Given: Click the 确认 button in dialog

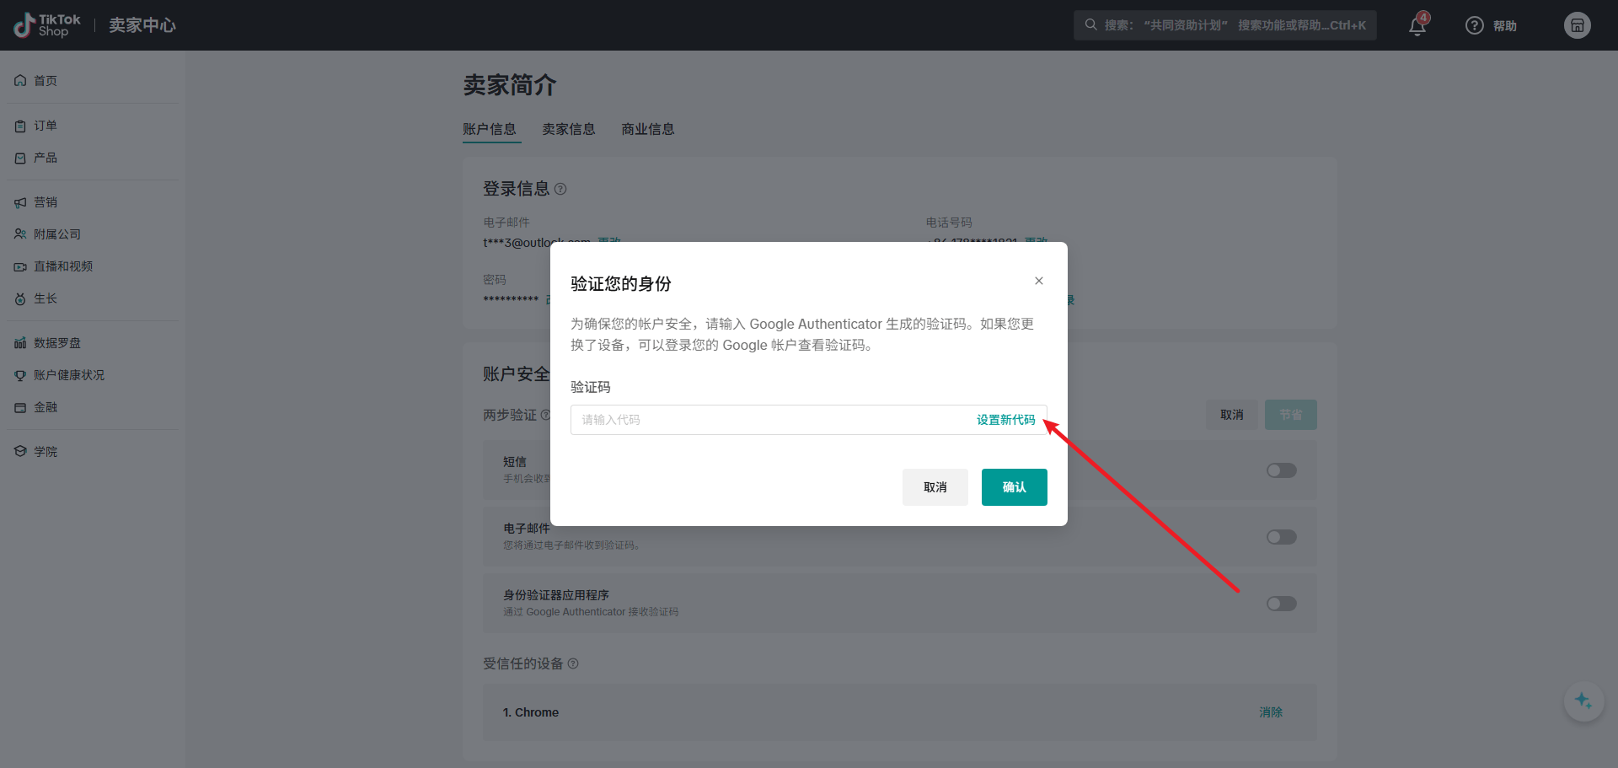Looking at the screenshot, I should click(x=1014, y=487).
